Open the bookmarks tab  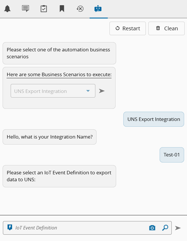coord(62,9)
